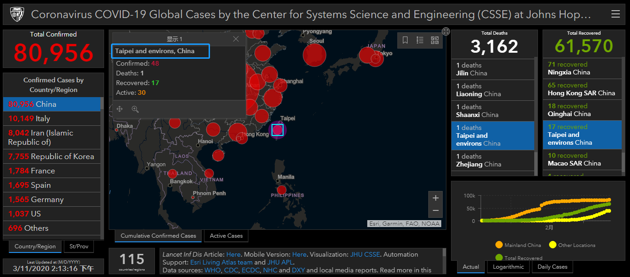This screenshot has height=277, width=630.
Task: Select Spain in the country list
Action: [x=51, y=185]
